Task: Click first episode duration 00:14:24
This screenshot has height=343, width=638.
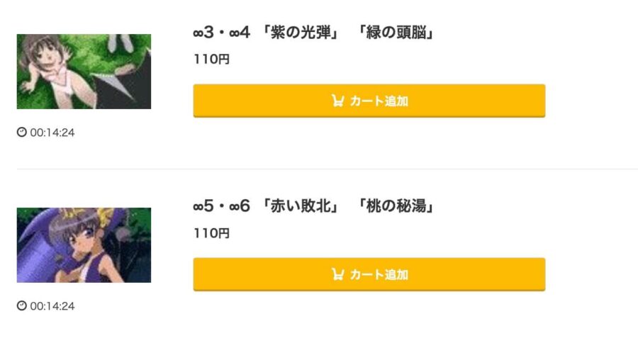Action: point(52,133)
